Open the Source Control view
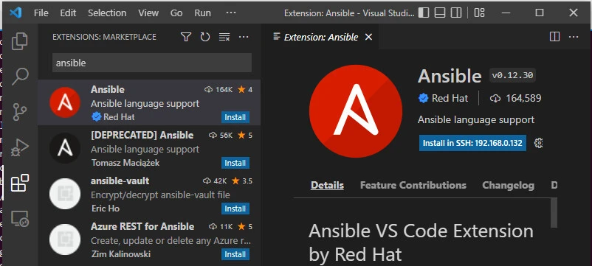Image resolution: width=592 pixels, height=266 pixels. point(20,112)
